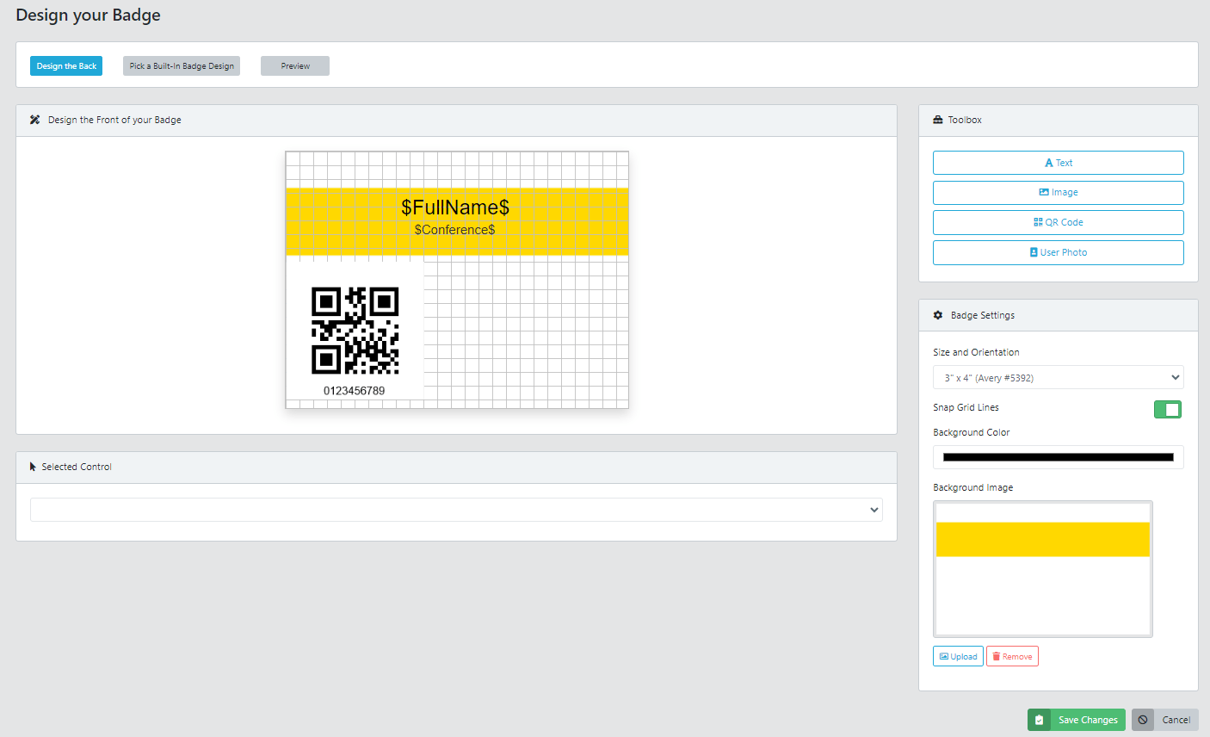Add a QR Code from Toolbox

pyautogui.click(x=1059, y=222)
